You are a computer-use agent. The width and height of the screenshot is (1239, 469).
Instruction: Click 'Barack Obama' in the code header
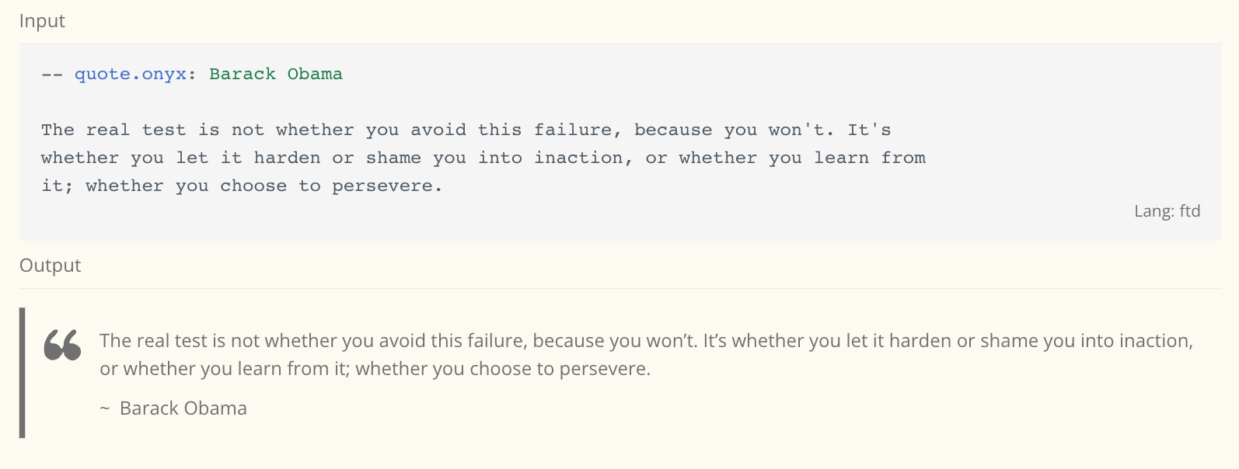(276, 74)
